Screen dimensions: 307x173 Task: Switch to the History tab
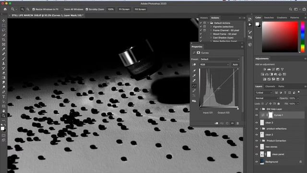click(204, 18)
